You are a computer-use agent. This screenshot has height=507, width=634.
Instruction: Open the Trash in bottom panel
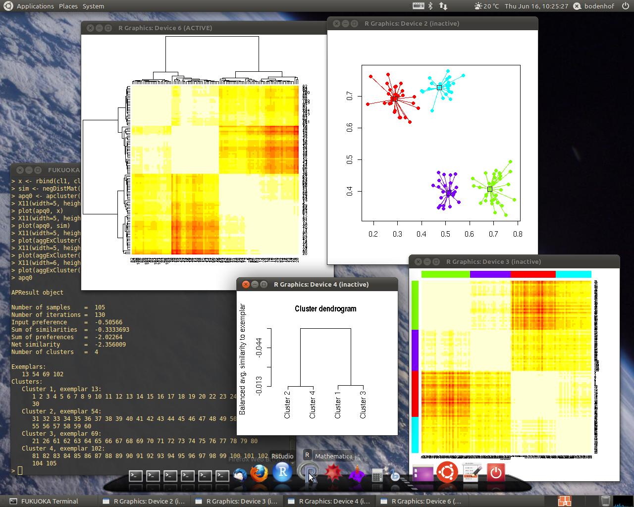click(x=605, y=501)
